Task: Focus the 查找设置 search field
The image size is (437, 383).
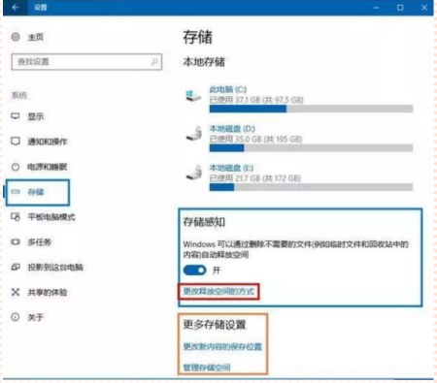Action: (86, 62)
